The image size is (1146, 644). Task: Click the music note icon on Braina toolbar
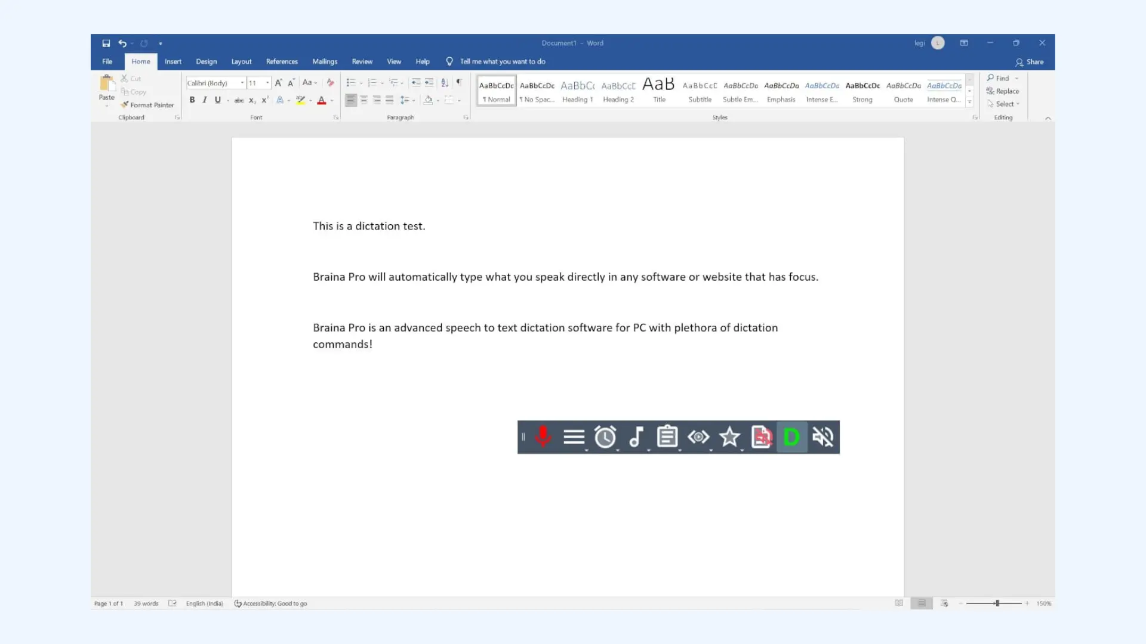click(x=636, y=436)
